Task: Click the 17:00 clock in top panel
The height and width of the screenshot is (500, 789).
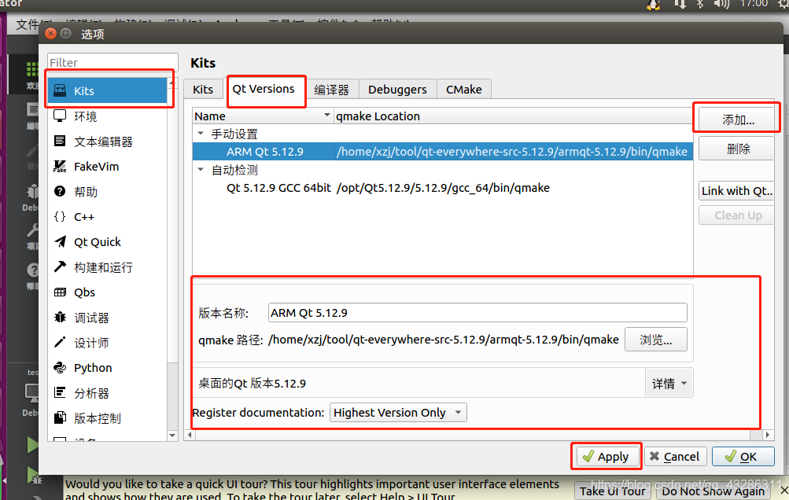Action: pyautogui.click(x=754, y=4)
